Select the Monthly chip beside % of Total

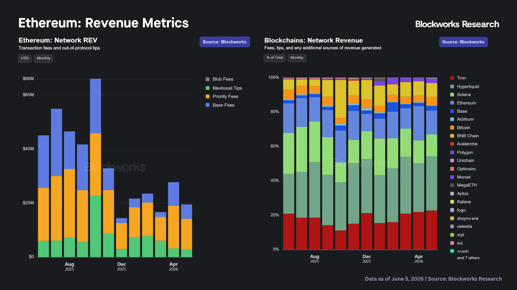coord(297,58)
